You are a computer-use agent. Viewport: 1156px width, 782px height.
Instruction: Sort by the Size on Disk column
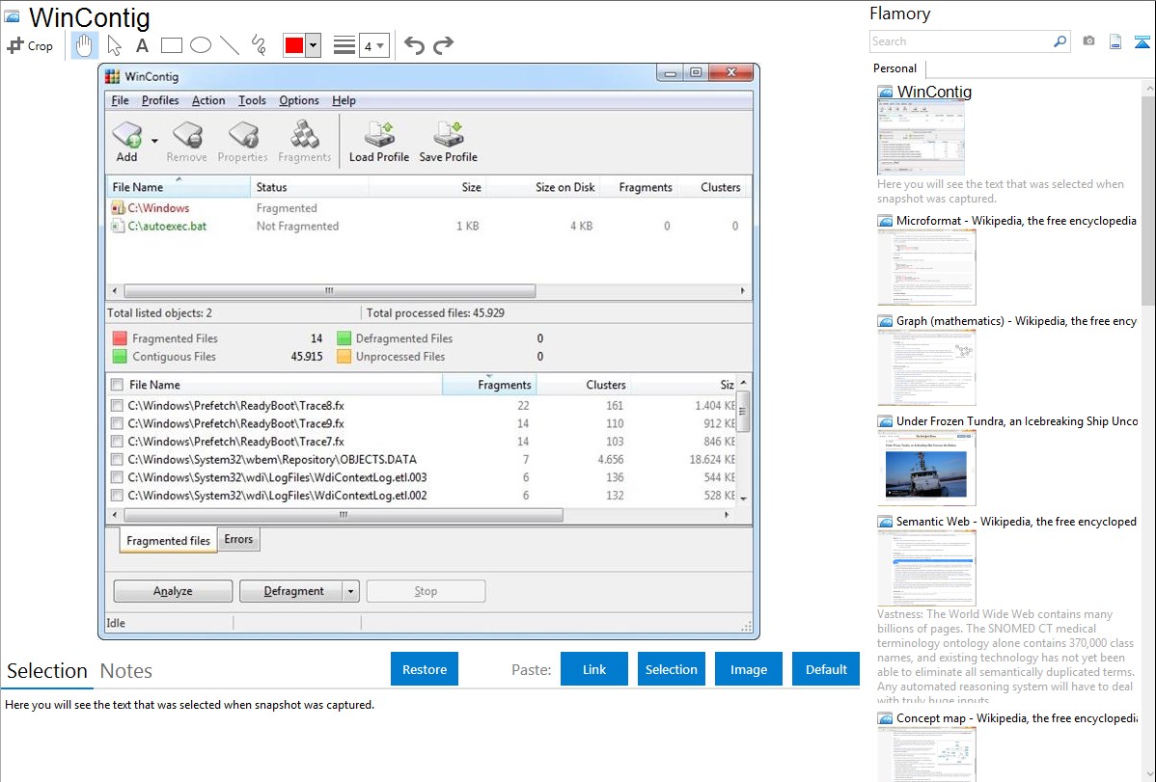click(x=564, y=187)
